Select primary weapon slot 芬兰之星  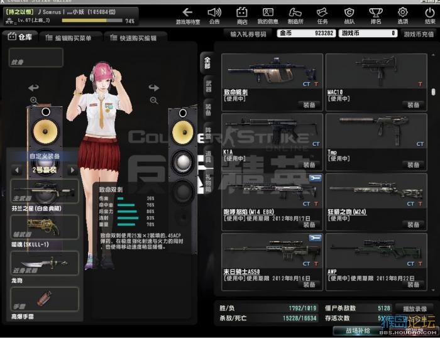pos(45,191)
